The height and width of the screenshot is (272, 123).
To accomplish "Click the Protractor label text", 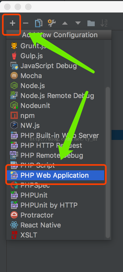I will pos(37,215).
